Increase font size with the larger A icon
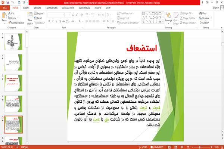 pos(73,15)
